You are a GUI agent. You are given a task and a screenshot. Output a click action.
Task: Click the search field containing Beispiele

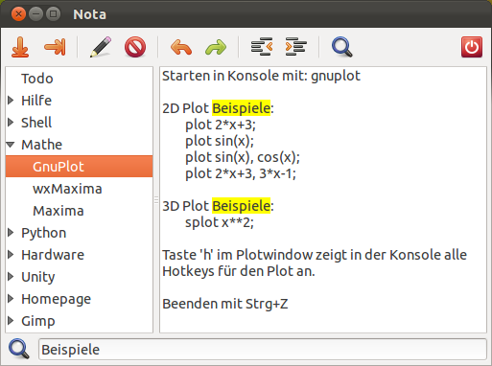point(263,350)
